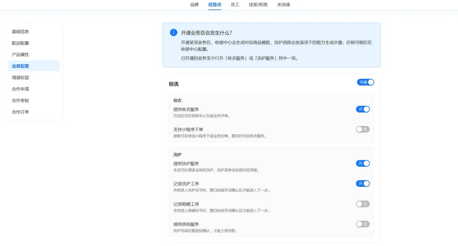The width and height of the screenshot is (458, 246).
Task: Click the 提供洗护服务 label
Action: (186, 164)
